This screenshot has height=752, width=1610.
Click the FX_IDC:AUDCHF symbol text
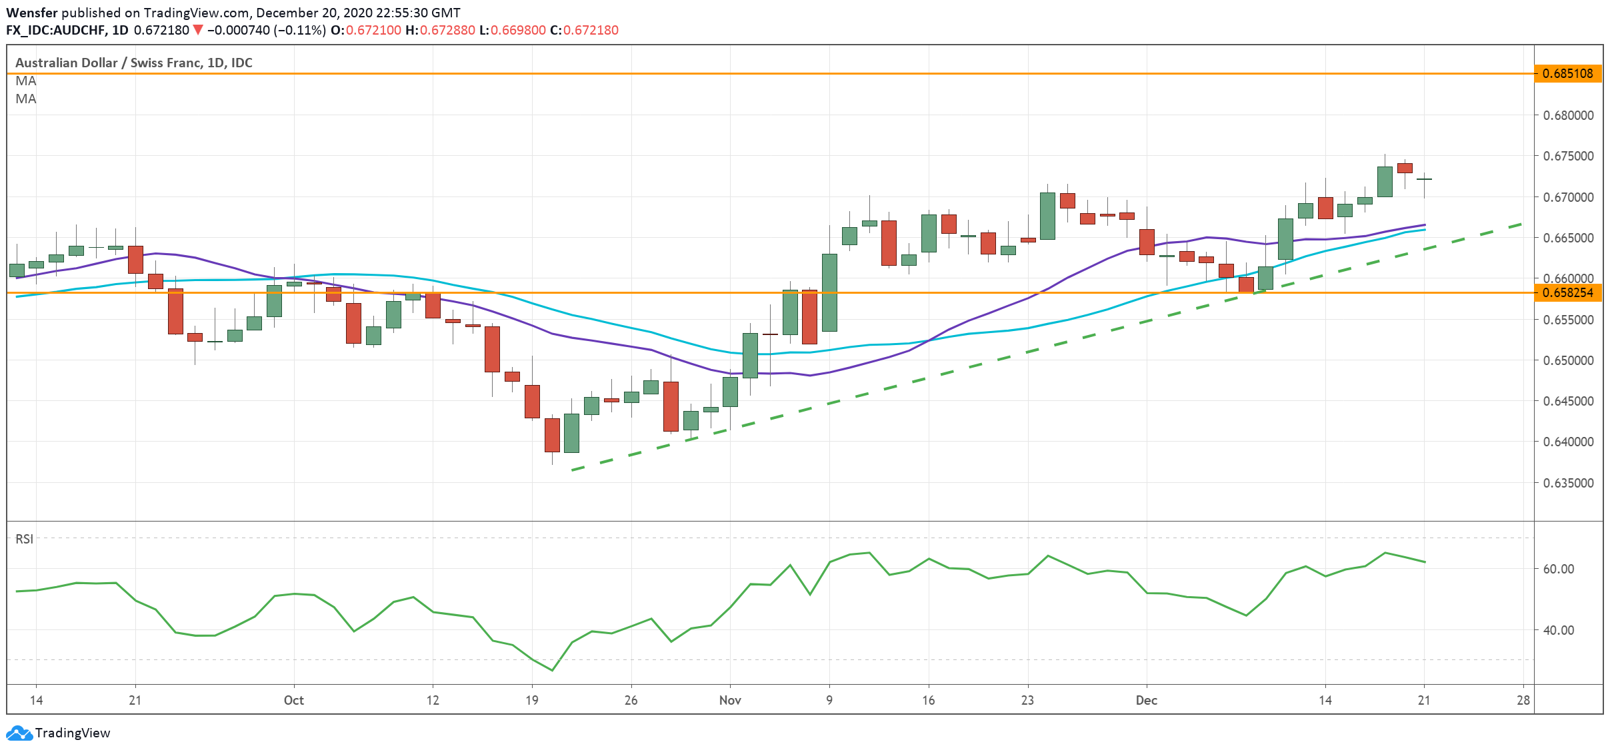click(x=55, y=30)
